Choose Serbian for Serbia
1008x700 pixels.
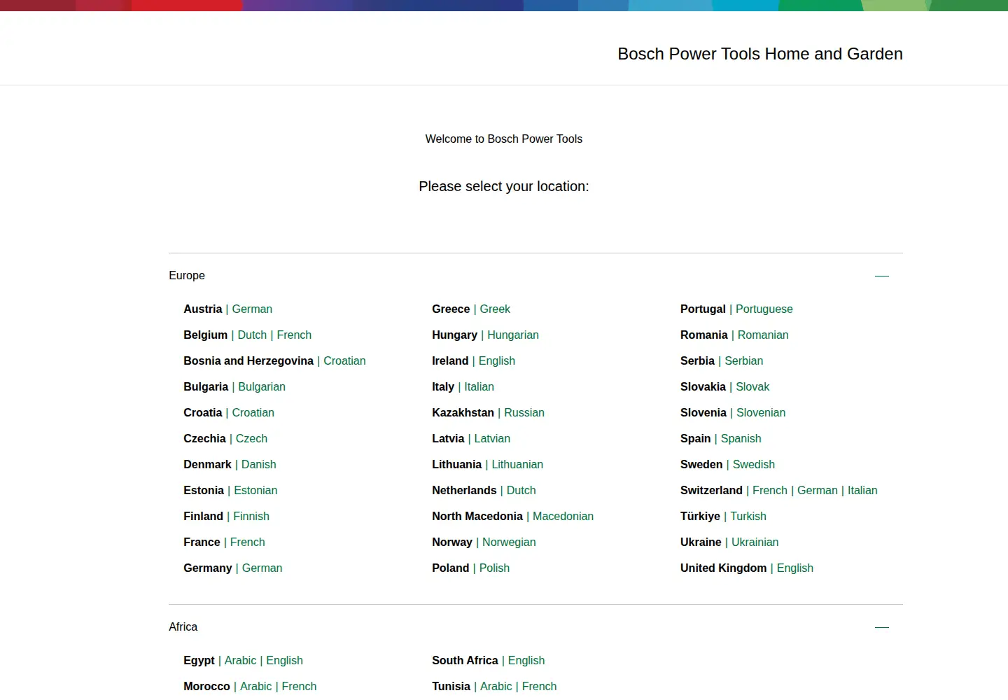tap(743, 361)
